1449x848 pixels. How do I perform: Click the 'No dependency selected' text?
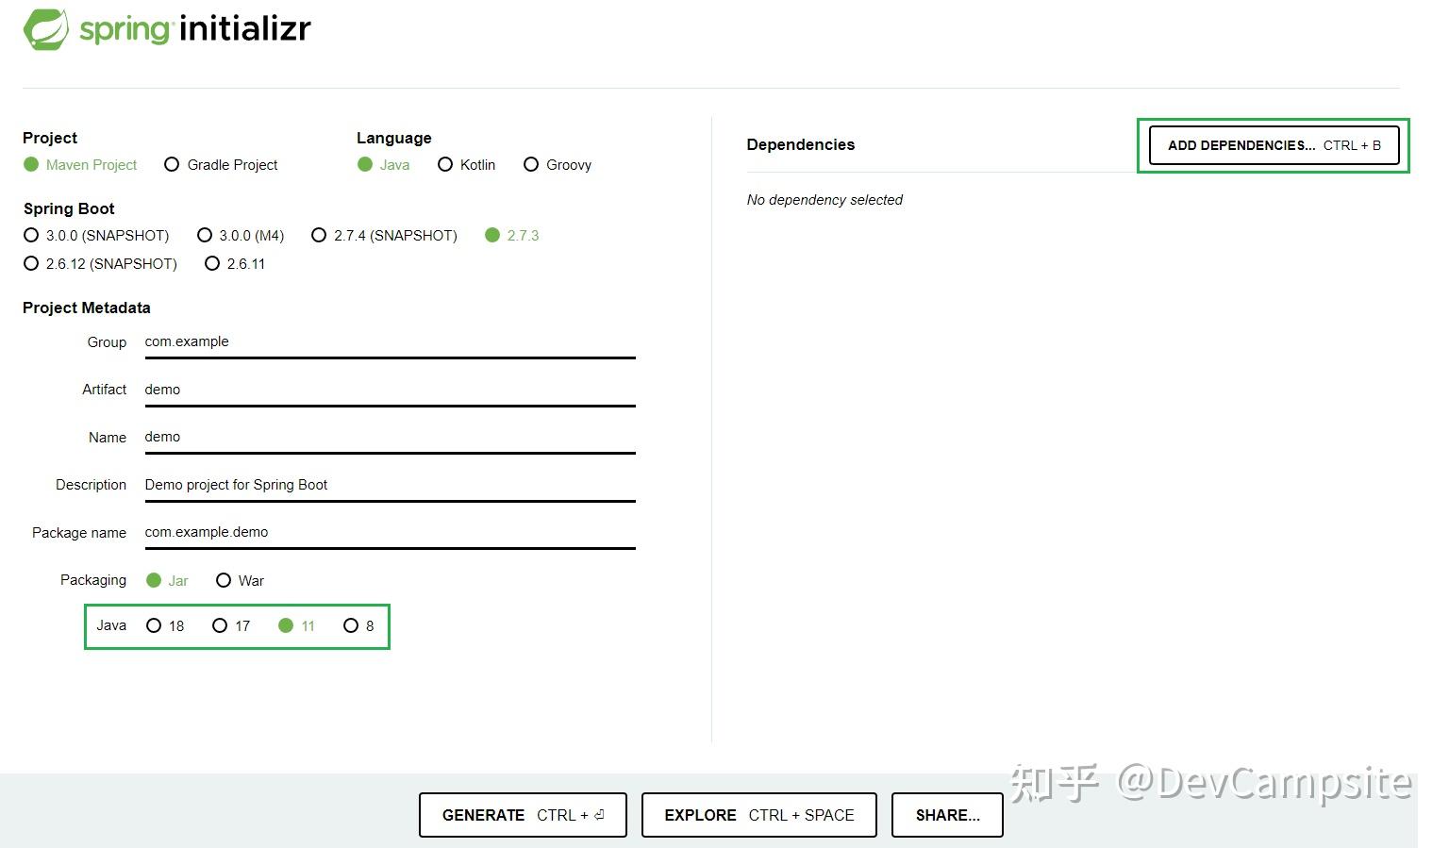coord(824,200)
